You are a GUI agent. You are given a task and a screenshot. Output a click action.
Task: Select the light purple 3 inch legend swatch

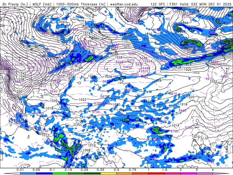pos(205,174)
